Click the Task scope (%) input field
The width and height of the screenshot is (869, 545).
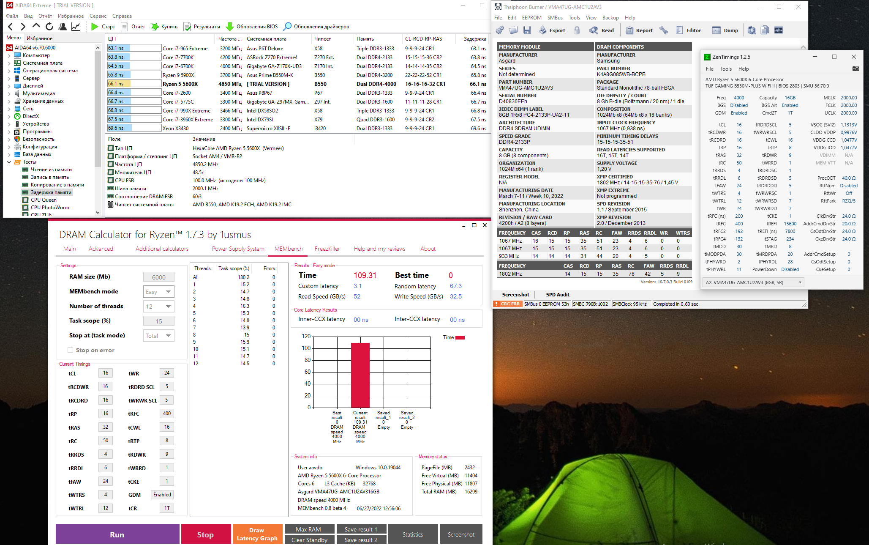(x=159, y=321)
